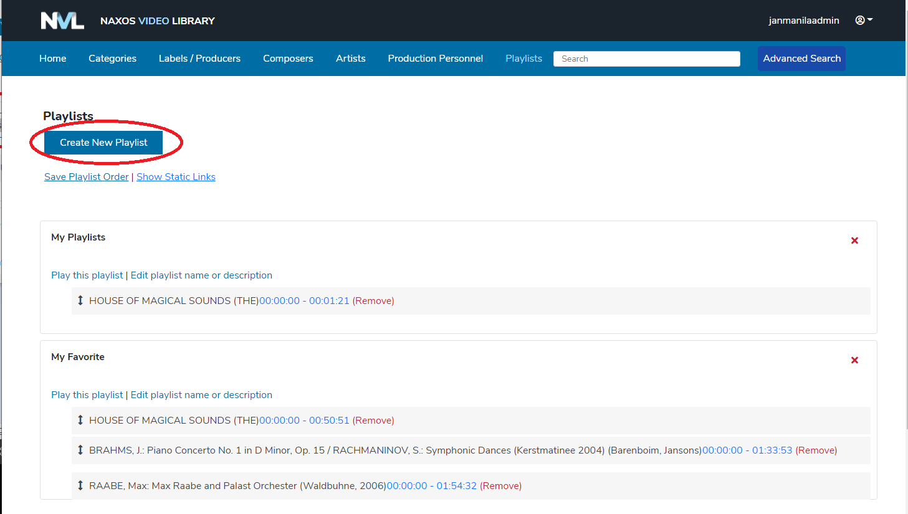908x514 pixels.
Task: Focus the Search input field
Action: pyautogui.click(x=647, y=59)
